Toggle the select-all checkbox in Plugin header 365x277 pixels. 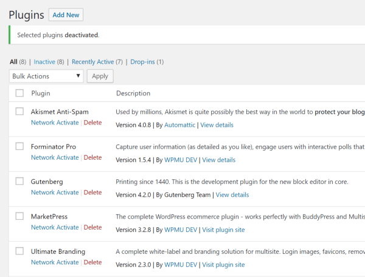19,93
